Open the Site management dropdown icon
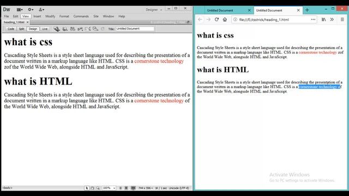This screenshot has height=196, width=349. click(41, 10)
